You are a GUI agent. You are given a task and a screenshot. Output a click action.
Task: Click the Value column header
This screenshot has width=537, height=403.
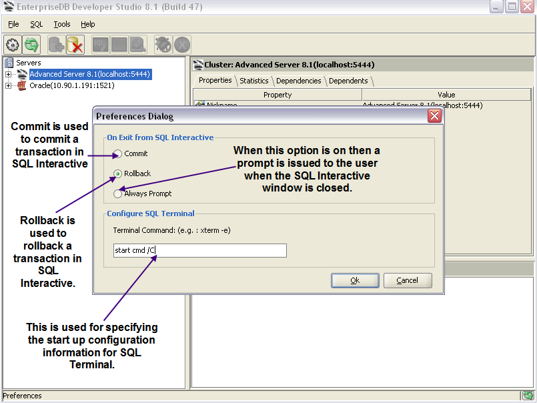446,95
